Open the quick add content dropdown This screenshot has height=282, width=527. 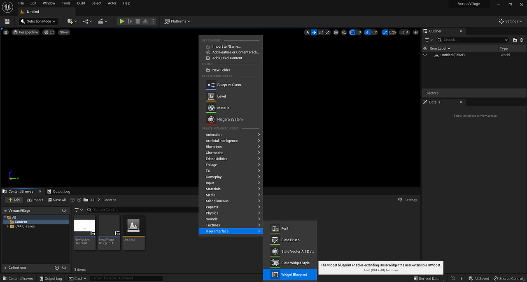(72, 21)
